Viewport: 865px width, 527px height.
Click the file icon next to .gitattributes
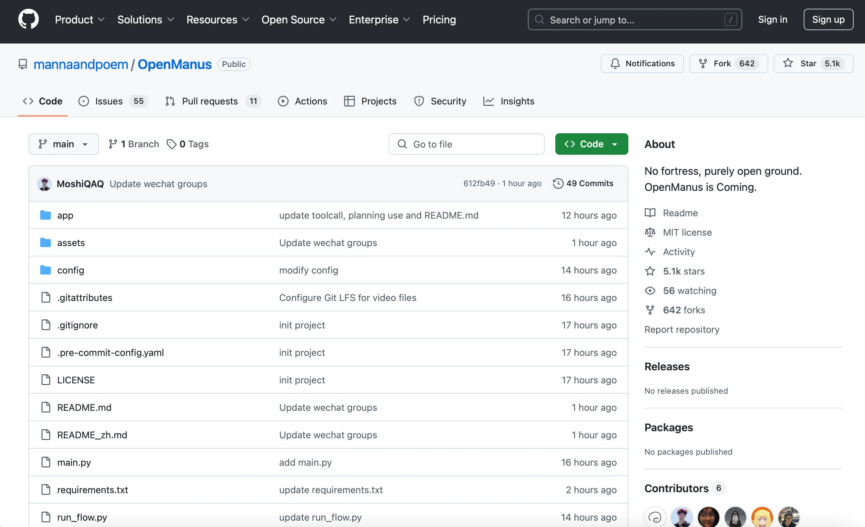(46, 297)
